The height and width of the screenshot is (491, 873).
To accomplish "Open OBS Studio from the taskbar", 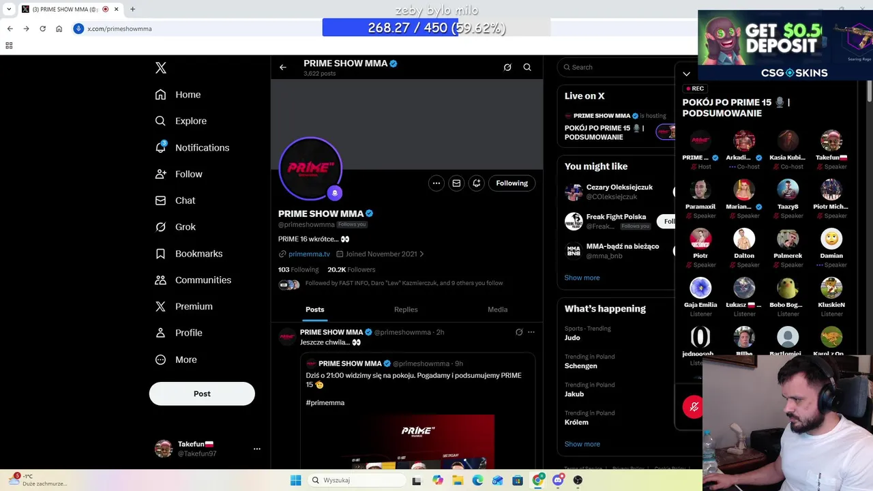I will tap(578, 480).
